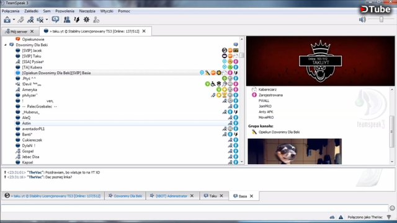Click the trophy badge icon on phAyzer row
397x223 pixels.
tap(225, 95)
